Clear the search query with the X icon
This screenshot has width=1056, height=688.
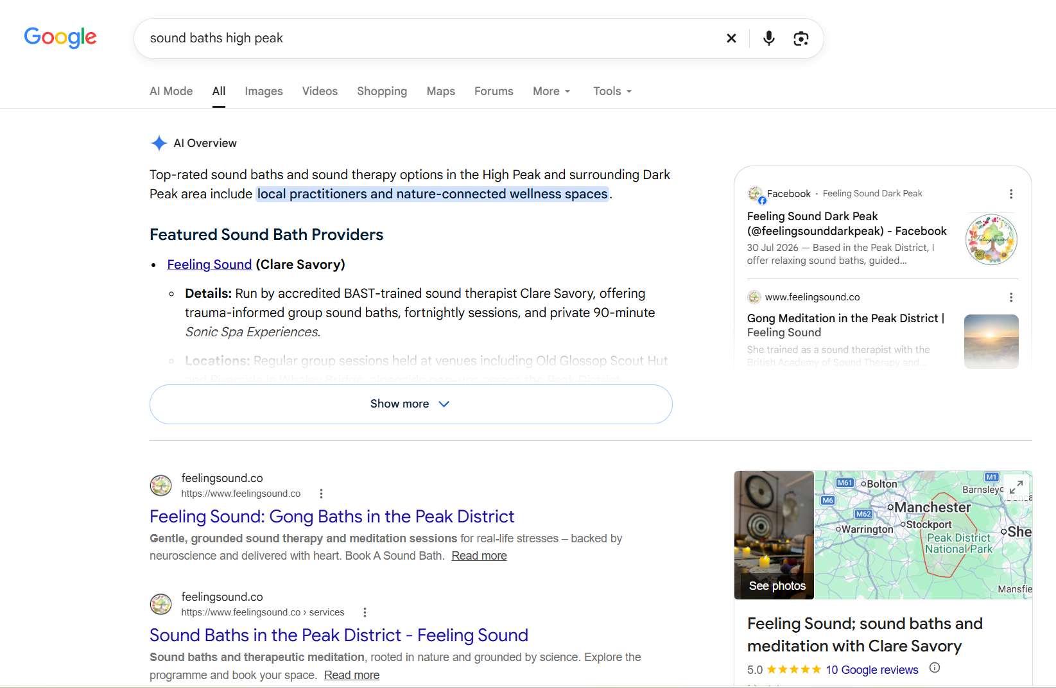coord(731,39)
